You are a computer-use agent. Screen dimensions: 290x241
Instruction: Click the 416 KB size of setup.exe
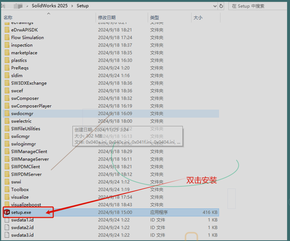(210, 212)
